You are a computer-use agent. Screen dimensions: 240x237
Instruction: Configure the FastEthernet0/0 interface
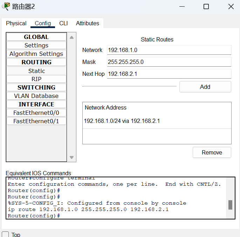click(x=36, y=113)
